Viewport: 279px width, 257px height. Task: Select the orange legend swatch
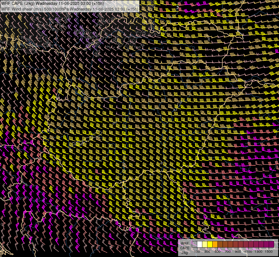[215, 244]
